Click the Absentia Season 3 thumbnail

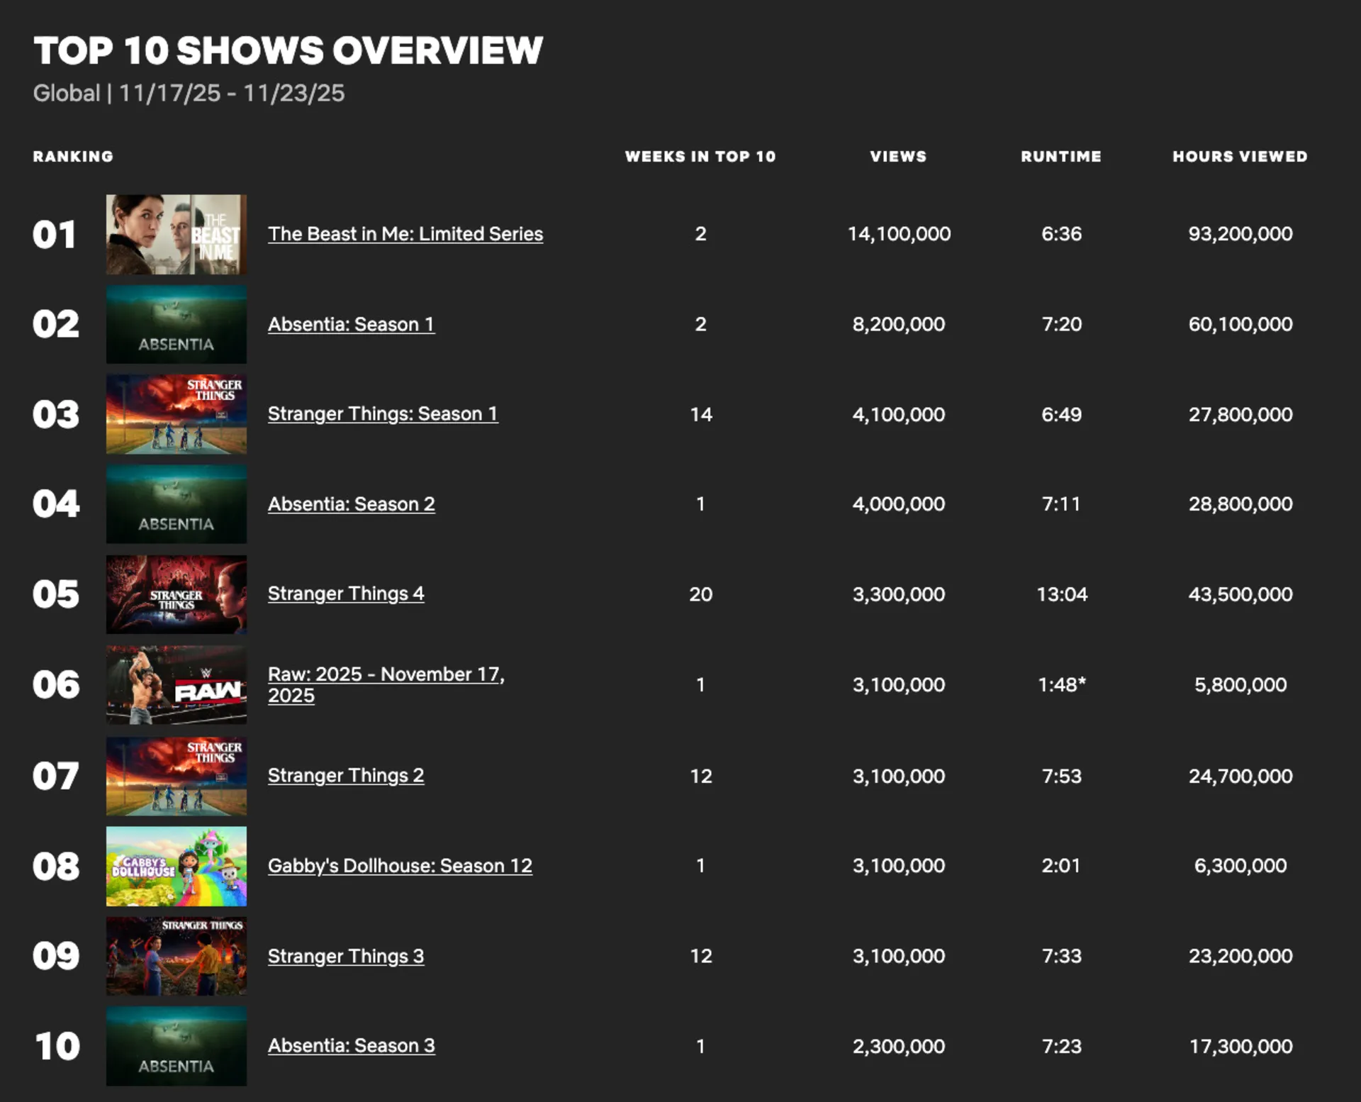[176, 1046]
